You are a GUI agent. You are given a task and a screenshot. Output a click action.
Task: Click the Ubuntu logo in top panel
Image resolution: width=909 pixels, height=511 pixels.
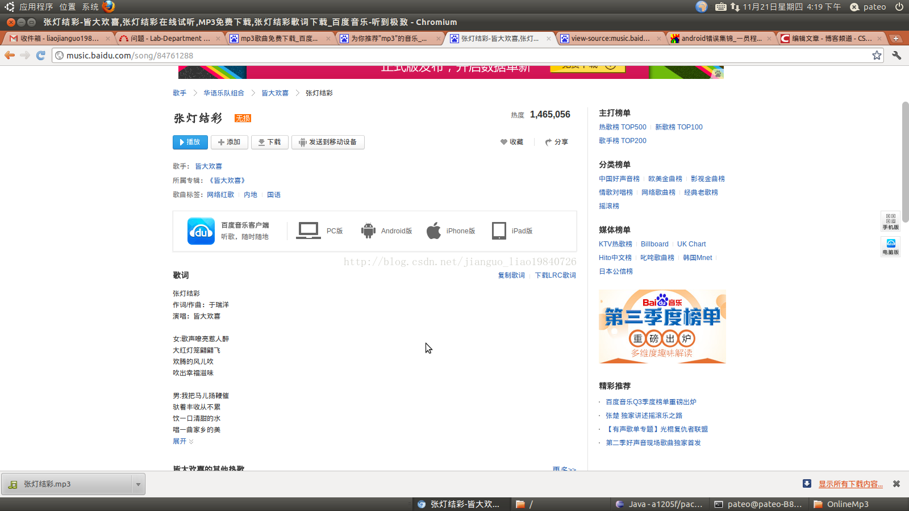pyautogui.click(x=9, y=7)
